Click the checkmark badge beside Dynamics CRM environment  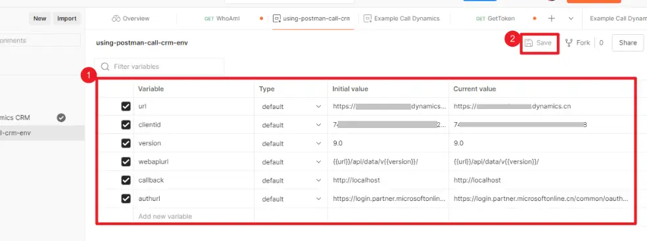tap(61, 118)
